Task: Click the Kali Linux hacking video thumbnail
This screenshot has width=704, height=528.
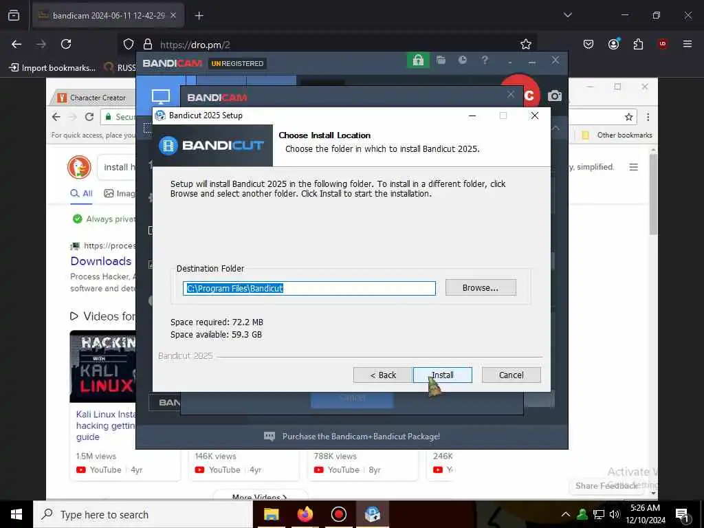Action: [x=103, y=366]
